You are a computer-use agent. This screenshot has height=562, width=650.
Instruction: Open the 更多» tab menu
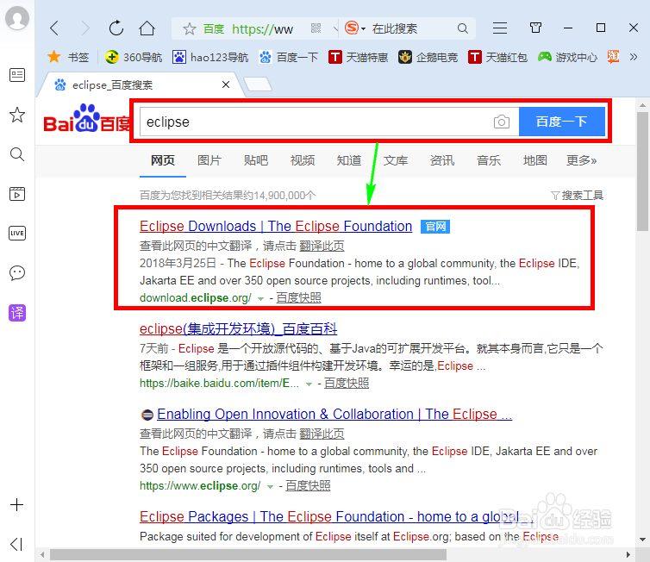click(581, 160)
